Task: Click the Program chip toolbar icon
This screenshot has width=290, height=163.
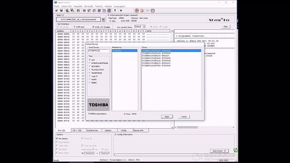Action: 99,10
